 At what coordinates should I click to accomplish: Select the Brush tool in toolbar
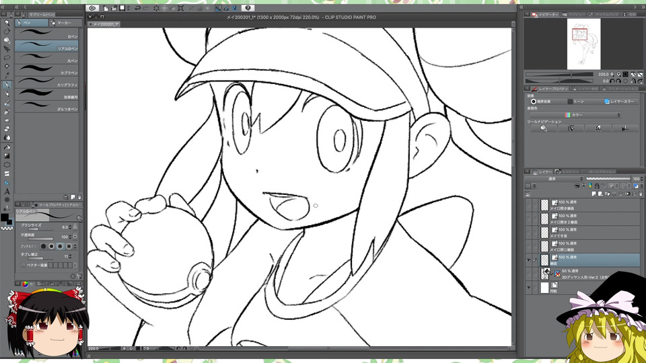click(7, 102)
